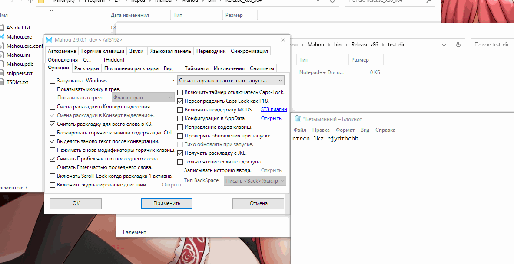
Task: Enable Блокировать горячие клавиши содержащие Ctrl
Action: click(52, 133)
